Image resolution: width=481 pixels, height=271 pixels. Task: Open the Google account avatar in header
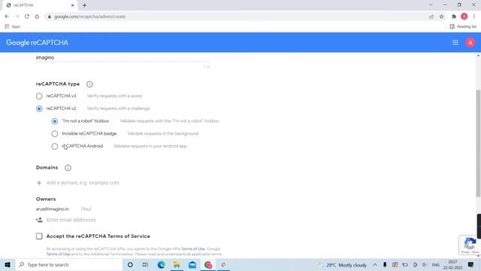[x=470, y=43]
